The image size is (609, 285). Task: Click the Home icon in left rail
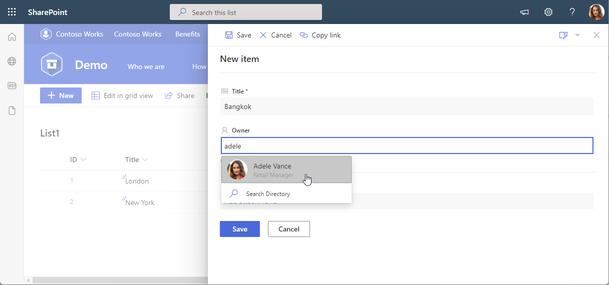[12, 36]
